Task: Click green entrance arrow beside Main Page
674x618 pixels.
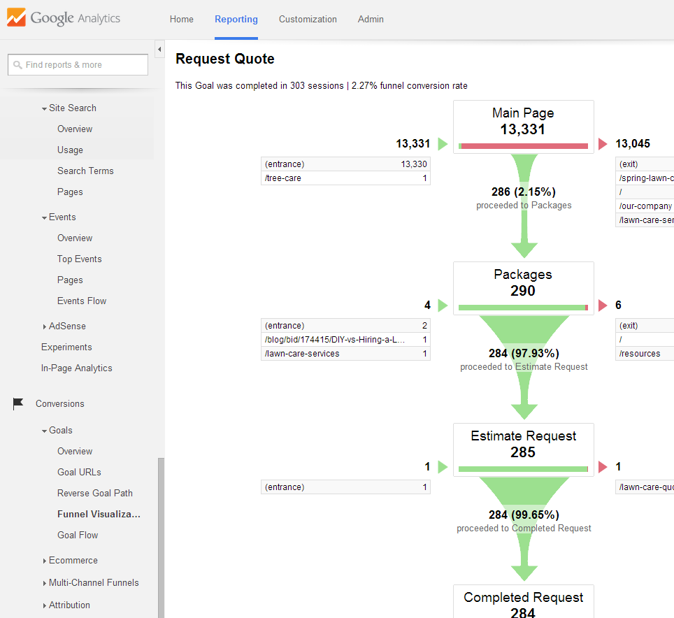Action: tap(442, 144)
